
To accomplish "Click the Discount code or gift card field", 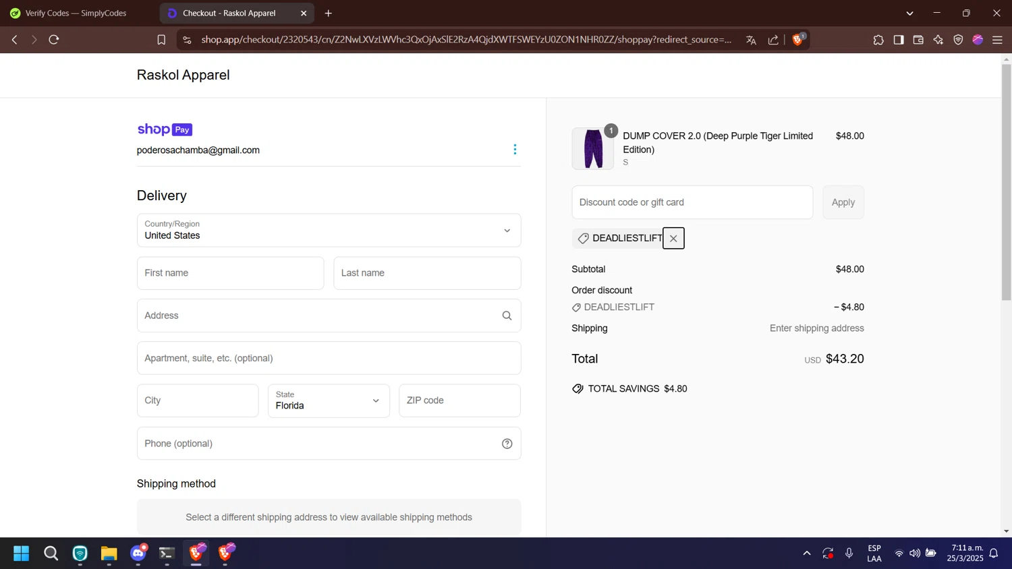I will 692,202.
